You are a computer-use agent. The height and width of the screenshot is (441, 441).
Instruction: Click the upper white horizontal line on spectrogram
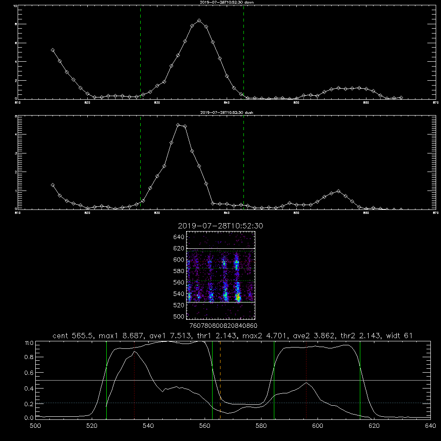click(x=220, y=249)
